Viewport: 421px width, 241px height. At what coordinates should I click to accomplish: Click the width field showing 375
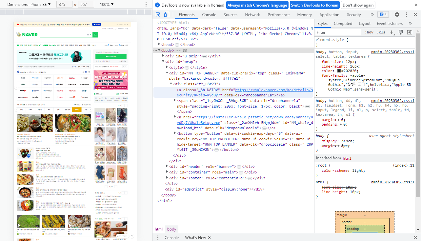[65, 5]
